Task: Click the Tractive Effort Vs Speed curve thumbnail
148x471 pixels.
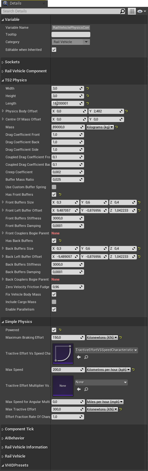Action: pos(63,354)
